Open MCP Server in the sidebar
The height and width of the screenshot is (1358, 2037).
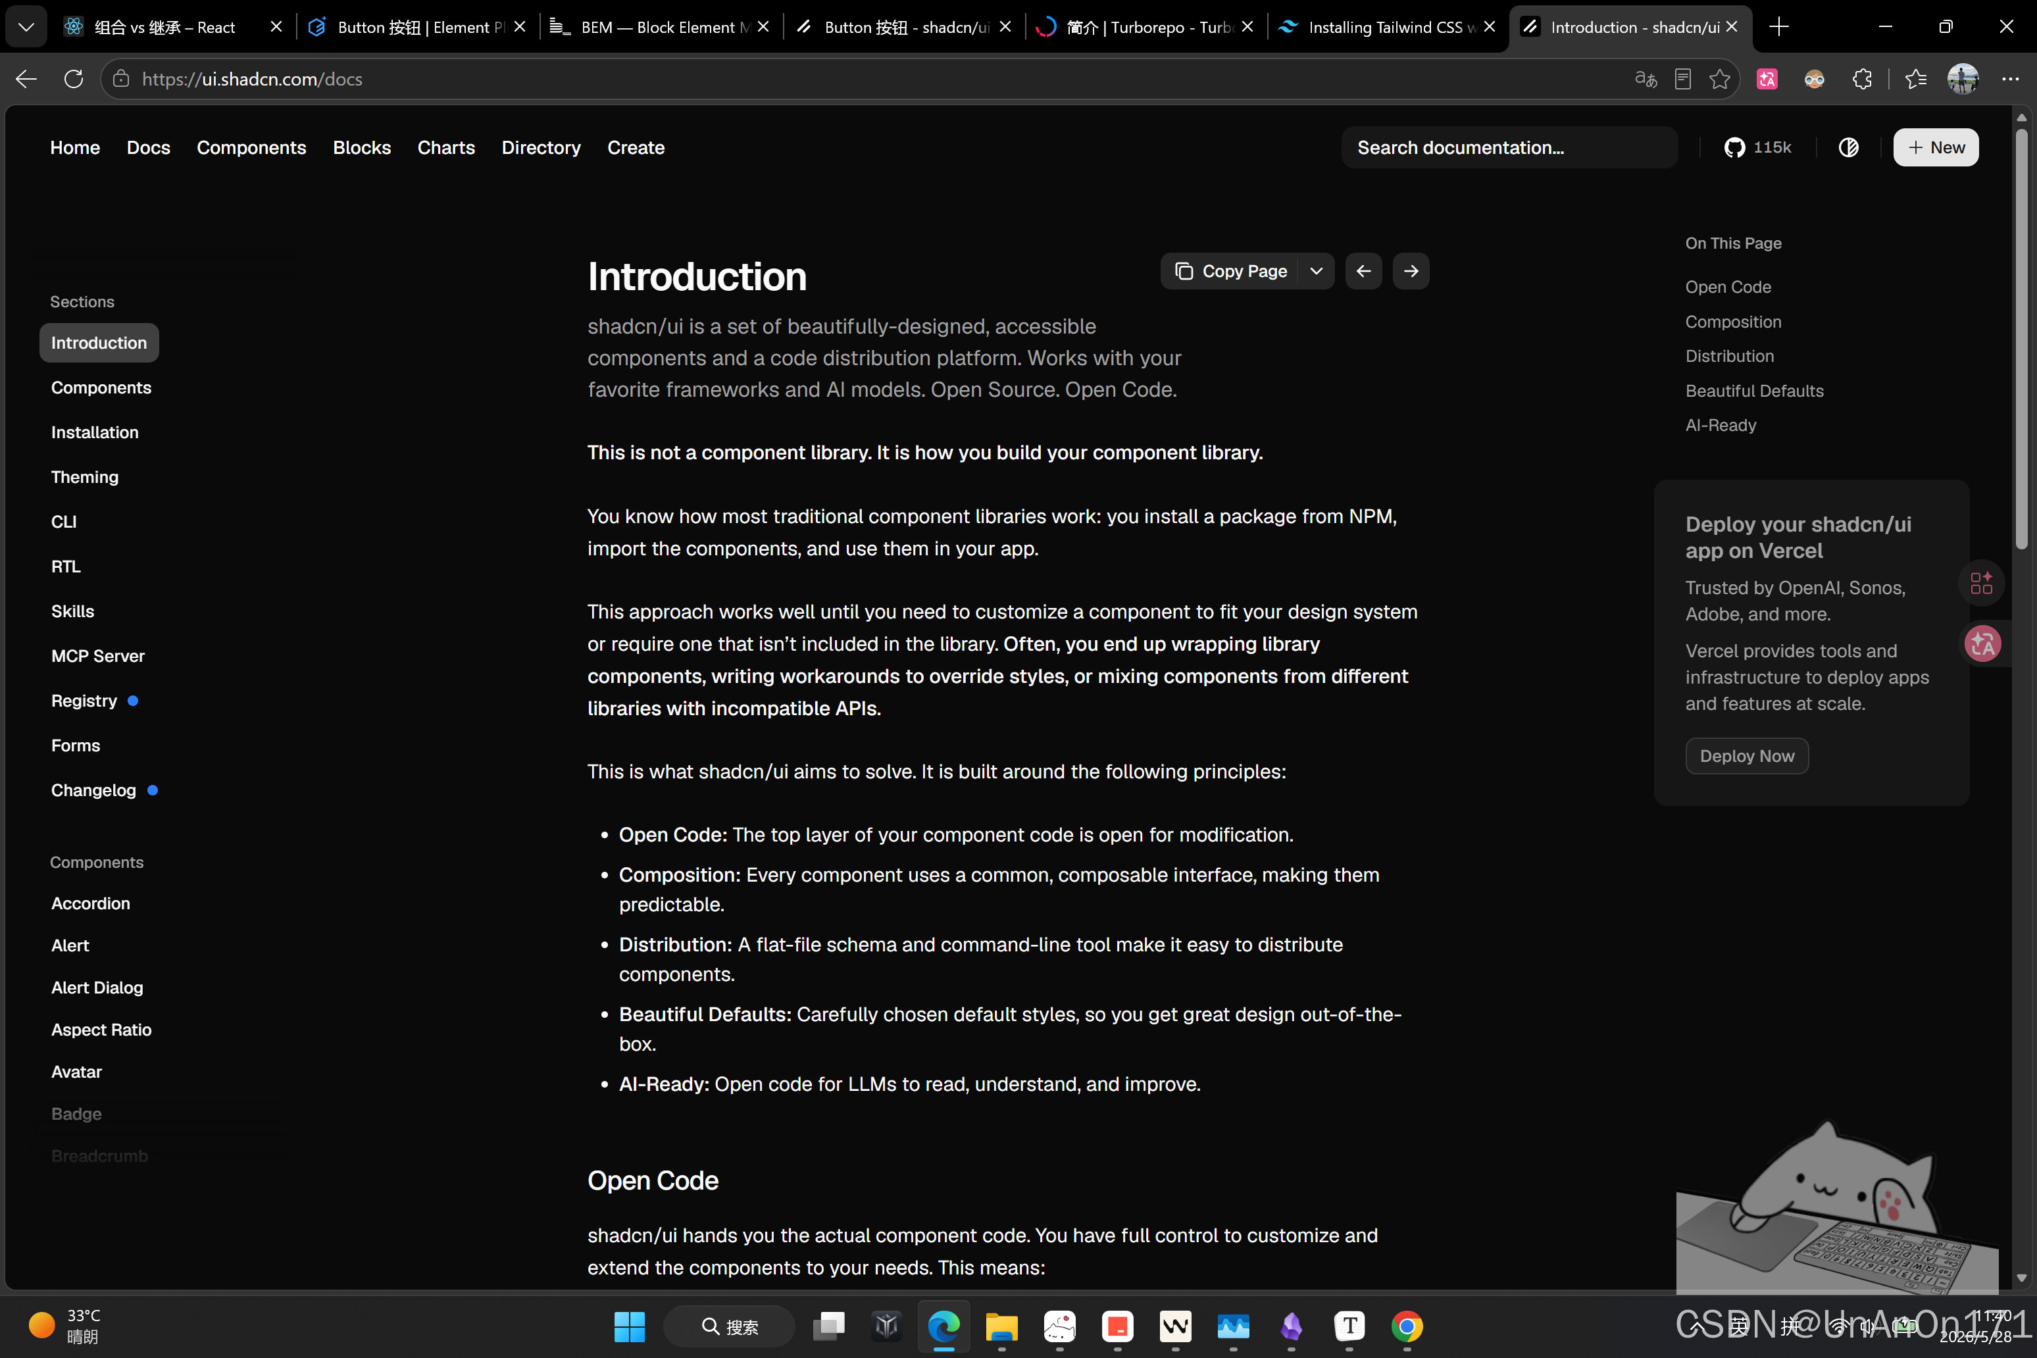(x=98, y=655)
